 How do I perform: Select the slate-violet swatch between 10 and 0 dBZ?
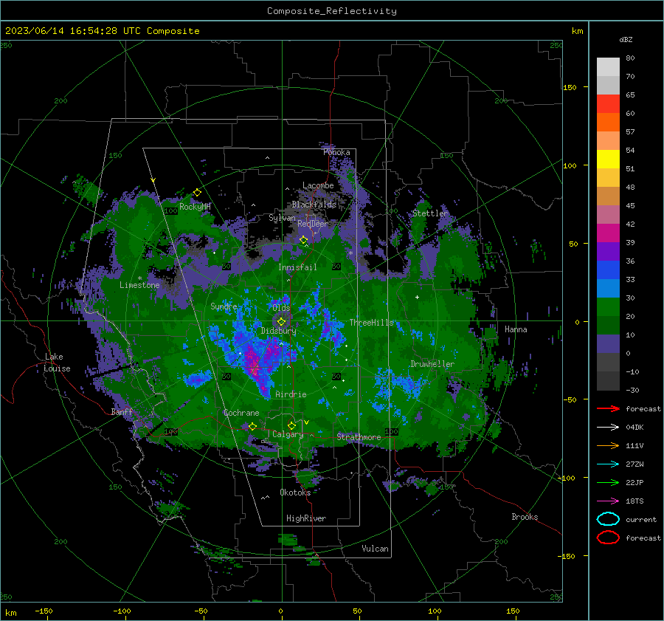(x=608, y=344)
